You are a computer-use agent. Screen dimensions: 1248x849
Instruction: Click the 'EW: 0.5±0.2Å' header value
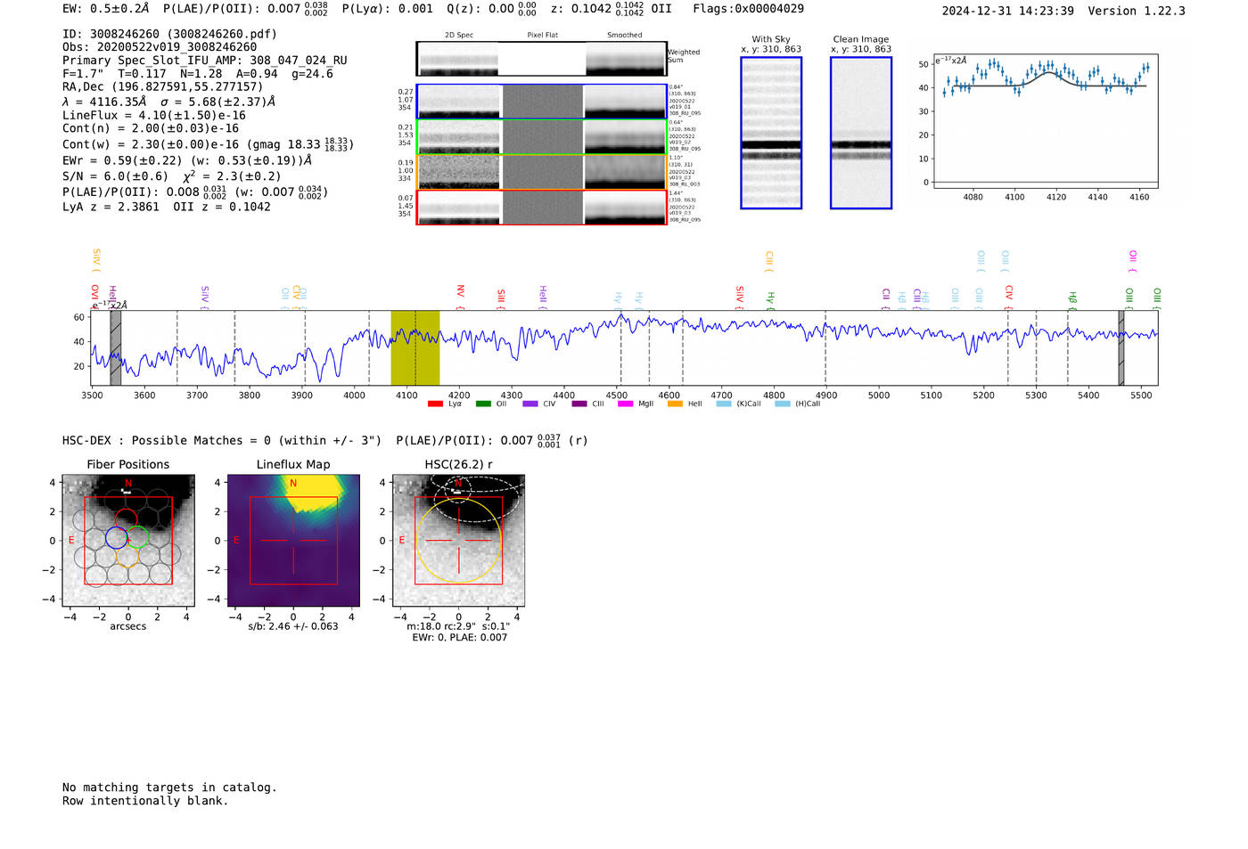tap(106, 9)
